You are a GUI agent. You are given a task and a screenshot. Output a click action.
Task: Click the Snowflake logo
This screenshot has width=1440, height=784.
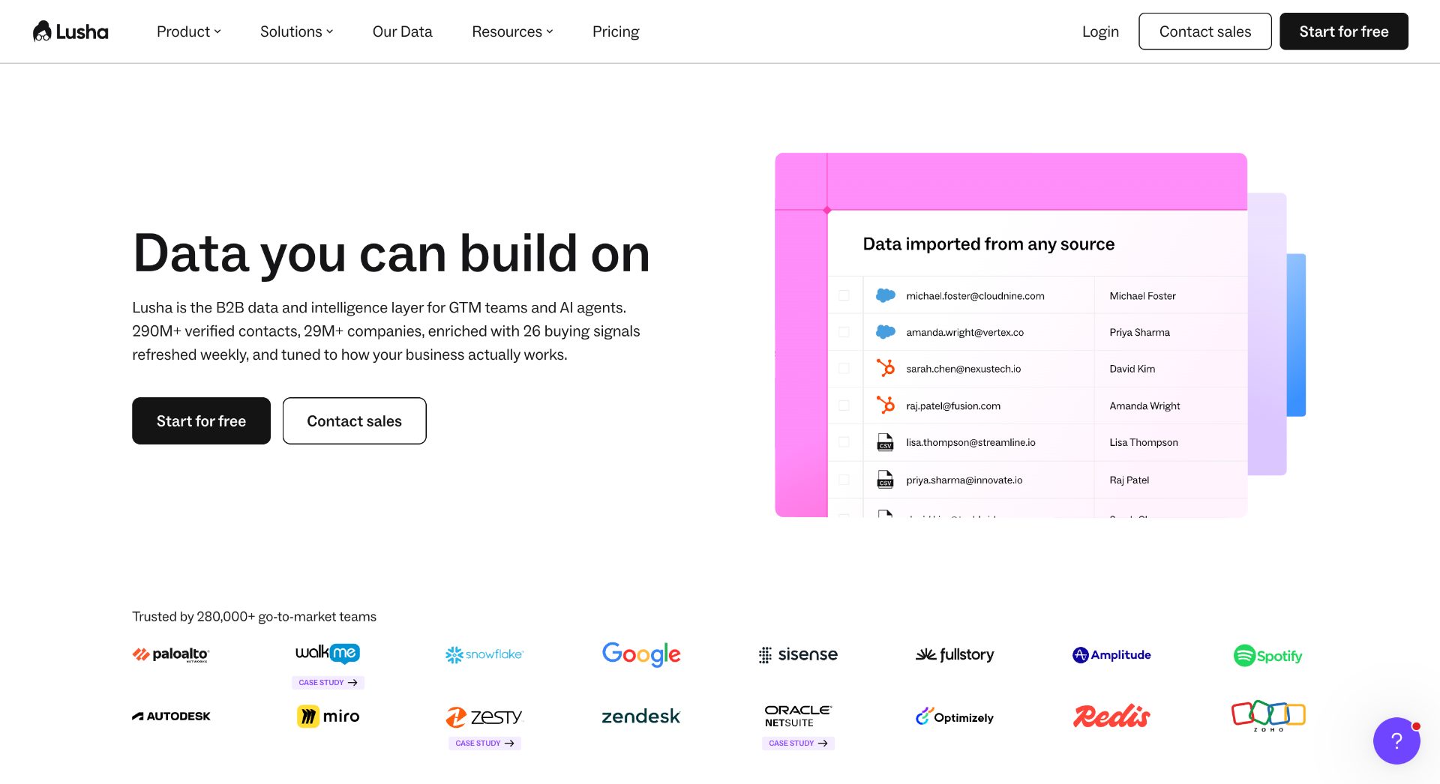pyautogui.click(x=484, y=654)
